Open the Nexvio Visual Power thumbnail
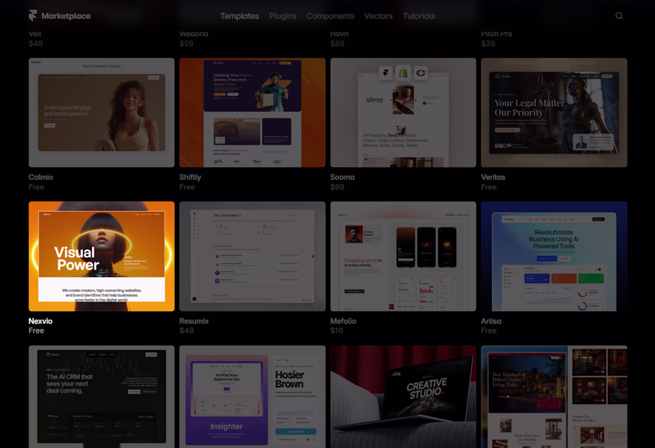Image resolution: width=655 pixels, height=448 pixels. point(101,256)
